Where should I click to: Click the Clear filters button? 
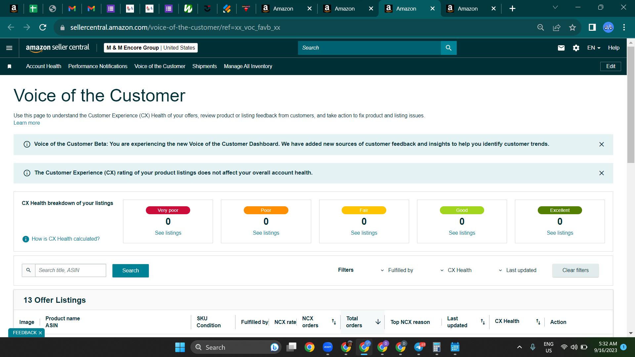tap(575, 270)
